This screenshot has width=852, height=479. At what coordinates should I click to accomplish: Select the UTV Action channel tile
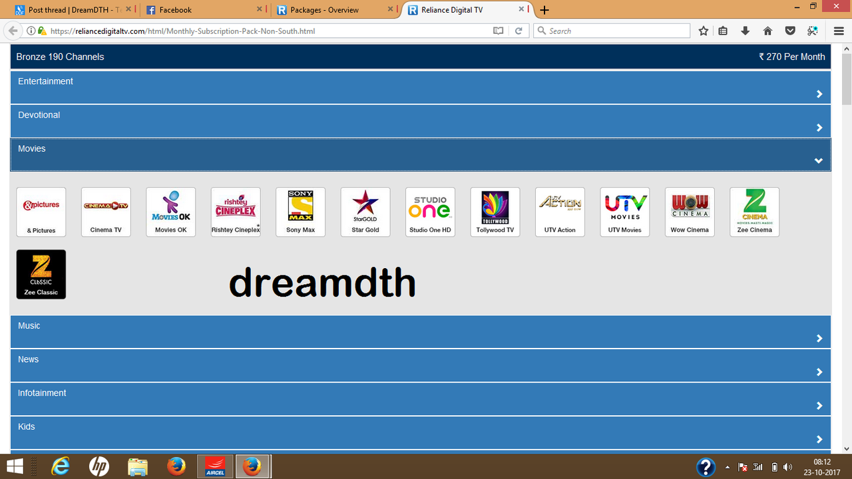point(560,212)
